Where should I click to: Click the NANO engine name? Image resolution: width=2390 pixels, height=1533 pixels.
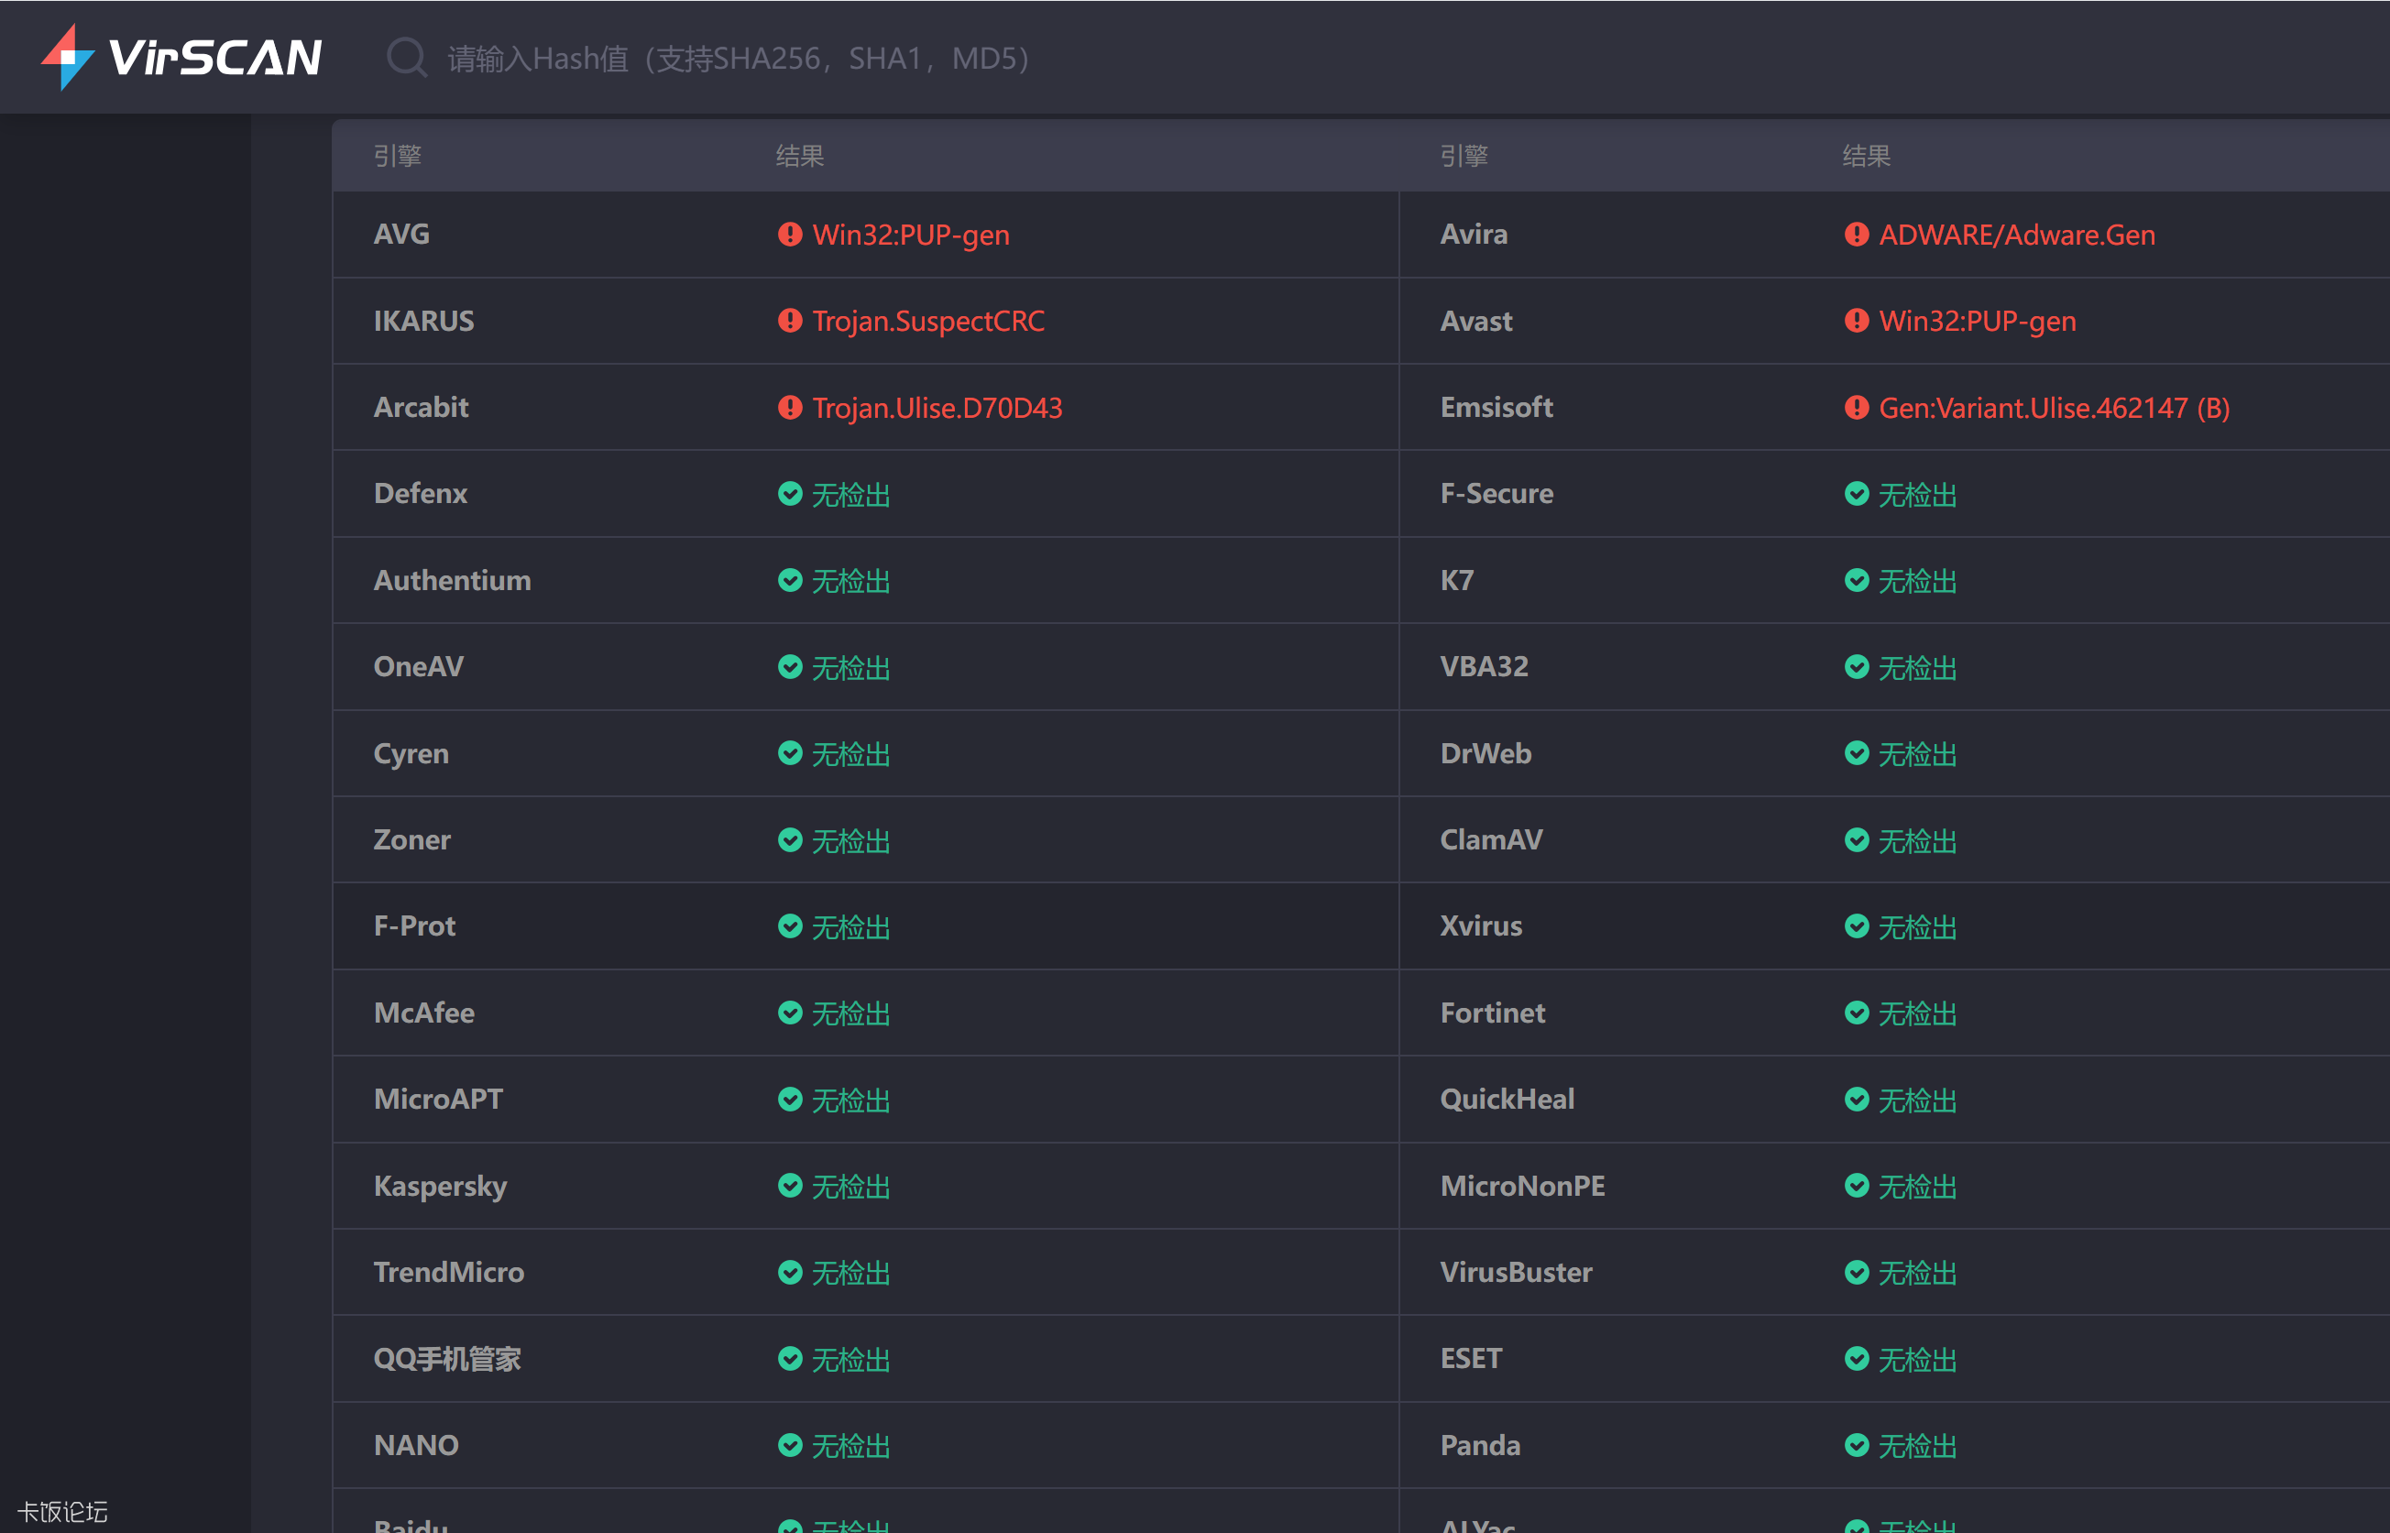pyautogui.click(x=416, y=1445)
